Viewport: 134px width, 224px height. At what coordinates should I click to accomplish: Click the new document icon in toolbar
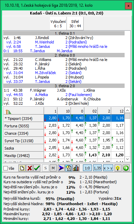pos(22,168)
